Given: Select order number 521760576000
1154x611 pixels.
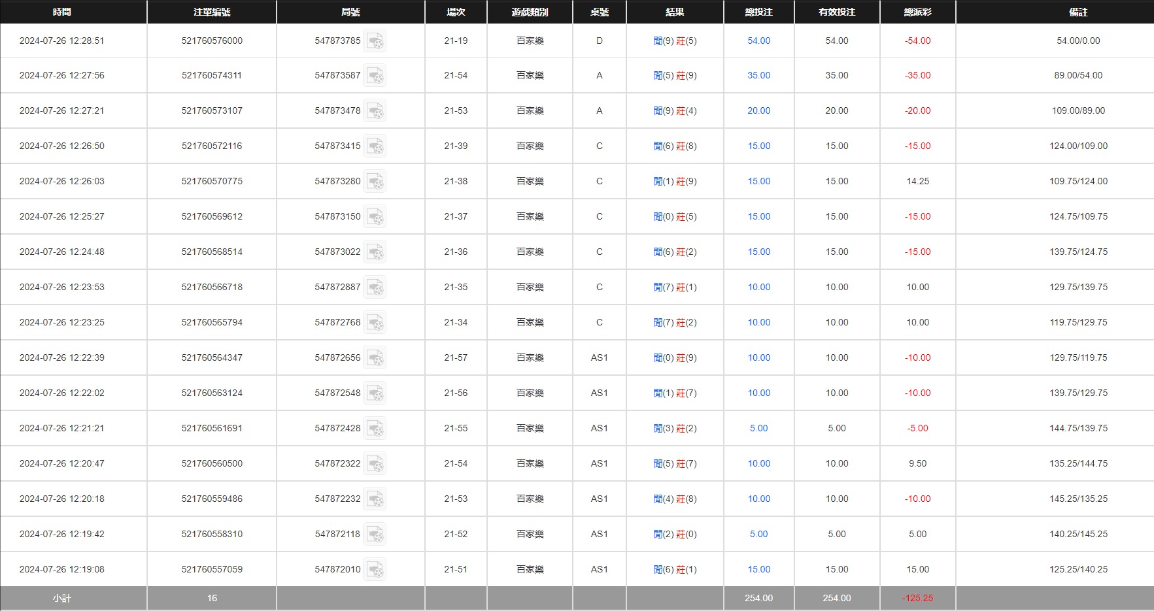Looking at the screenshot, I should (212, 41).
